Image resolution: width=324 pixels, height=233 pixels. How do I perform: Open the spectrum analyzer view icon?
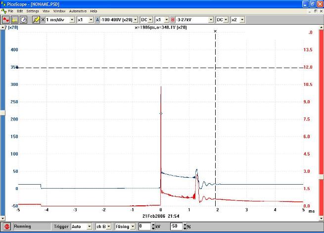(15, 19)
